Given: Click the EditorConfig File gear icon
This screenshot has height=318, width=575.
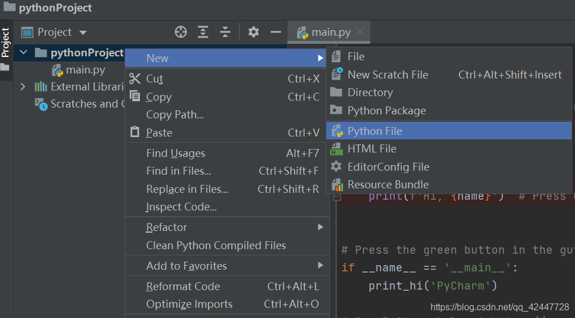Looking at the screenshot, I should point(336,167).
